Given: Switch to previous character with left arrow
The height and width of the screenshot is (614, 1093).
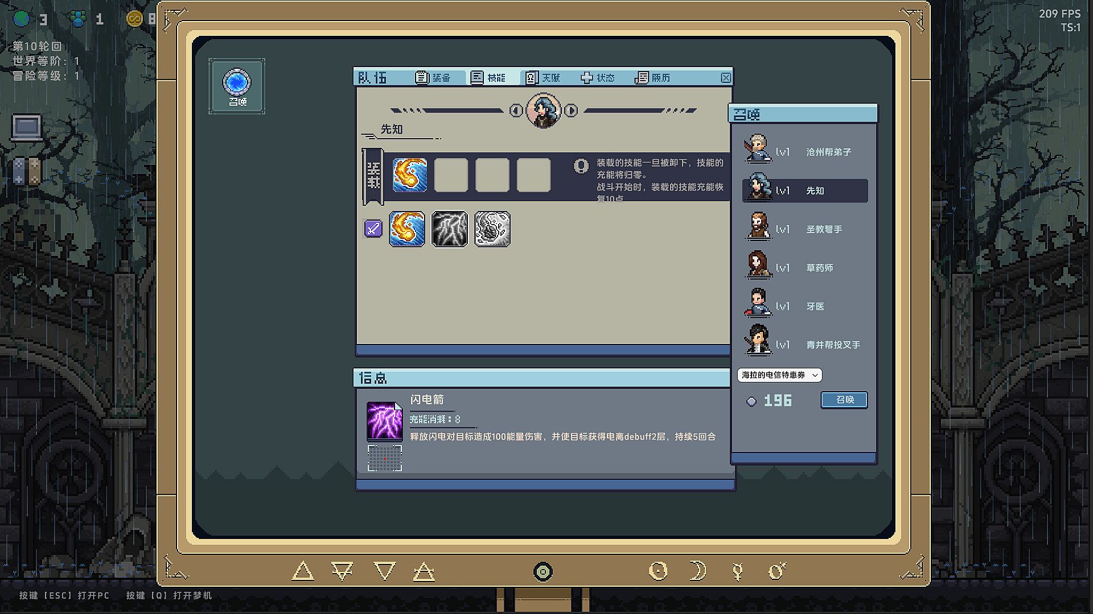Looking at the screenshot, I should (x=516, y=110).
